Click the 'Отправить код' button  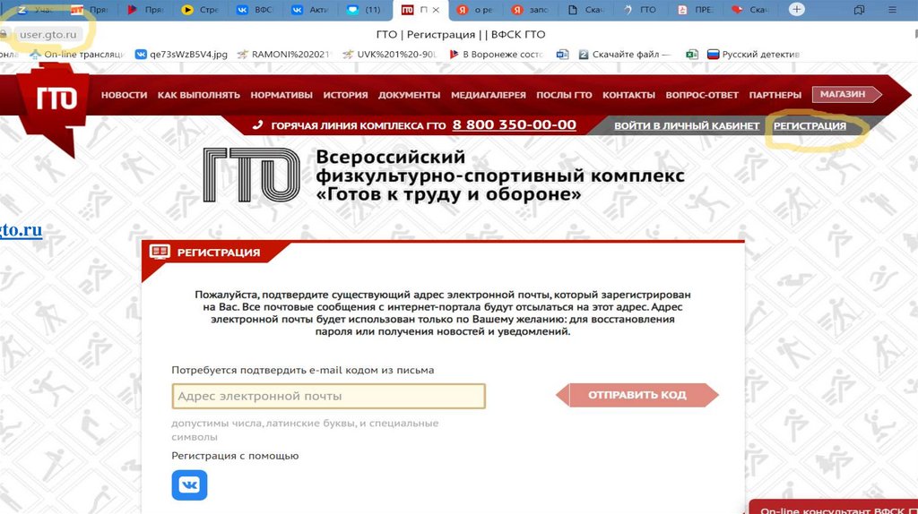637,395
